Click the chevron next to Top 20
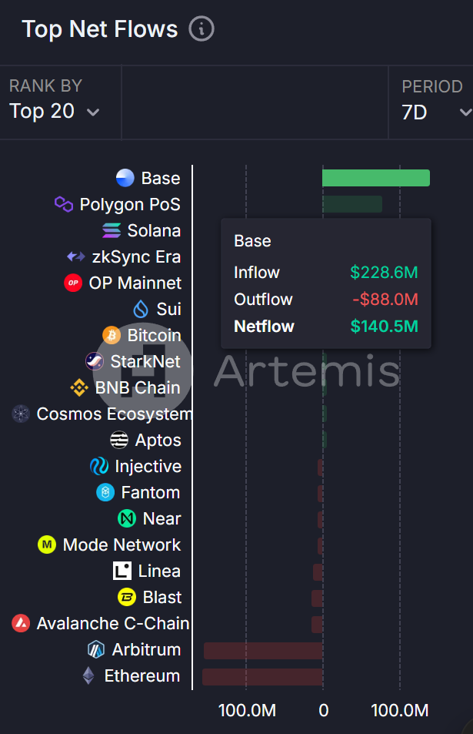The image size is (473, 734). [93, 112]
